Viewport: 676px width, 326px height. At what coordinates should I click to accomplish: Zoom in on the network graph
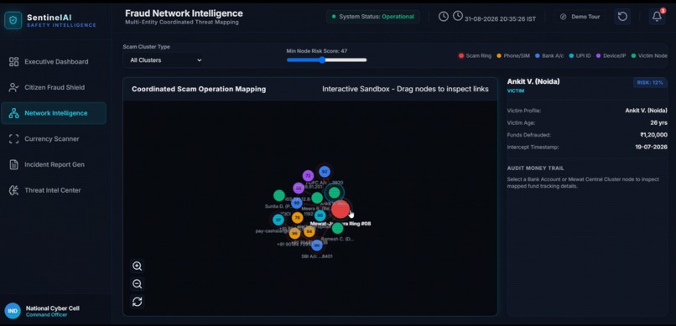point(137,266)
